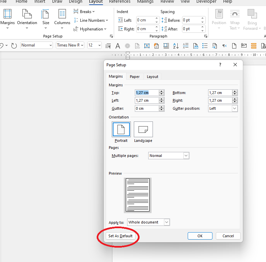This screenshot has width=266, height=262.
Task: Click the Indent Left value field
Action: pyautogui.click(x=146, y=20)
